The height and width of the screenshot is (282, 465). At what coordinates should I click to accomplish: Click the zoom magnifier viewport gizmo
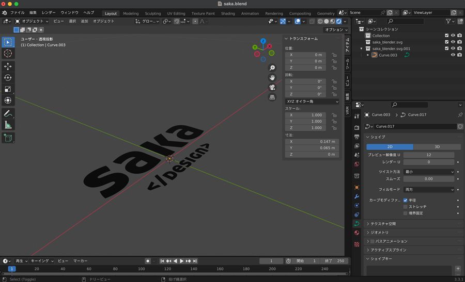coord(272,68)
